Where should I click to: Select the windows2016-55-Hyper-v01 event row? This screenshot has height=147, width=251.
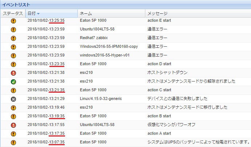click(105, 55)
